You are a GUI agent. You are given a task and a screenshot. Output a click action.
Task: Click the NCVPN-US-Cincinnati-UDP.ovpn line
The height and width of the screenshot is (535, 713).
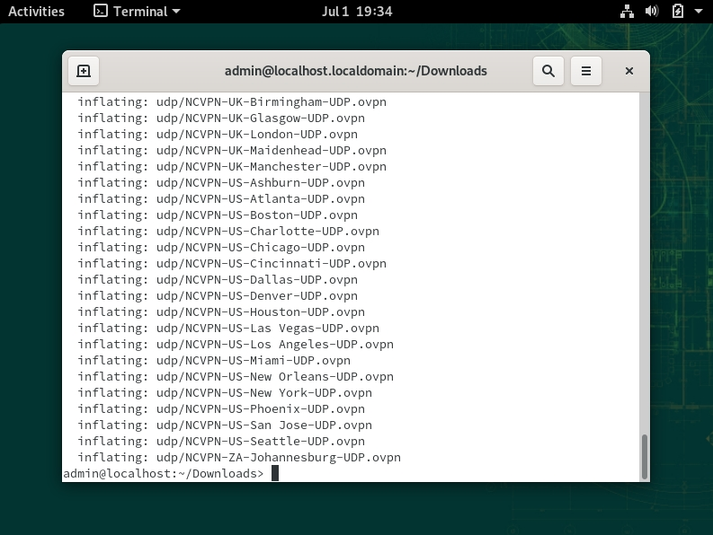click(232, 263)
